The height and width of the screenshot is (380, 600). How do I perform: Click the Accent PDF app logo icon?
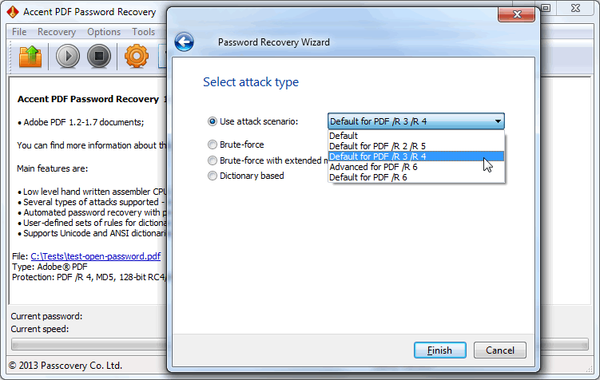click(x=13, y=12)
